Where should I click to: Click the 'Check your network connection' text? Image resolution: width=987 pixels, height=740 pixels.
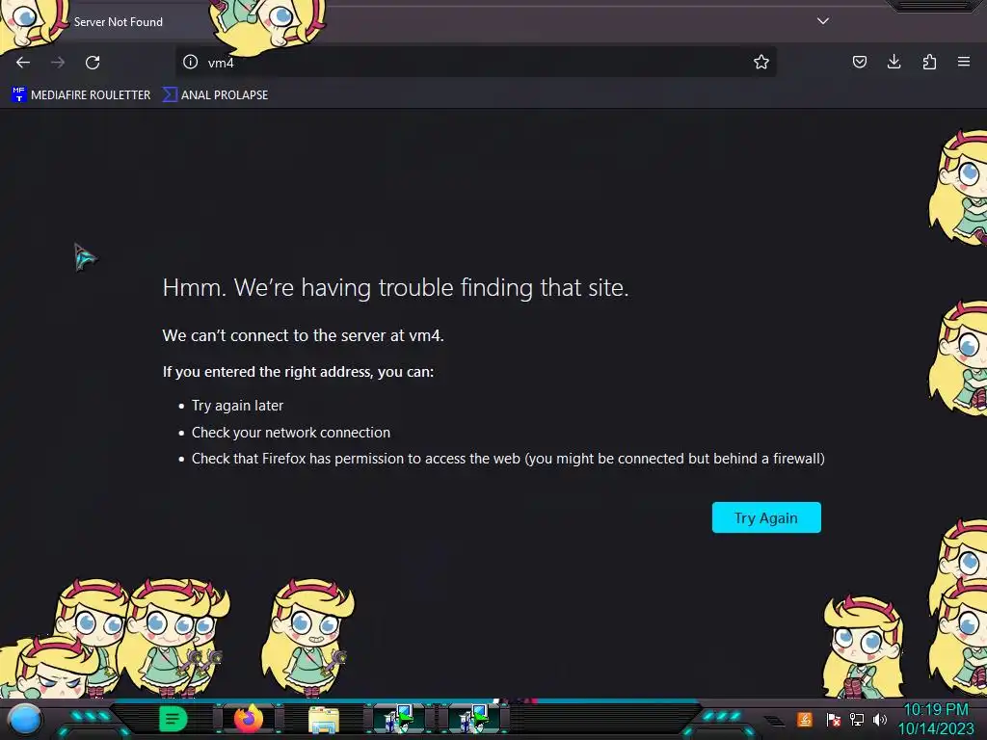click(291, 433)
